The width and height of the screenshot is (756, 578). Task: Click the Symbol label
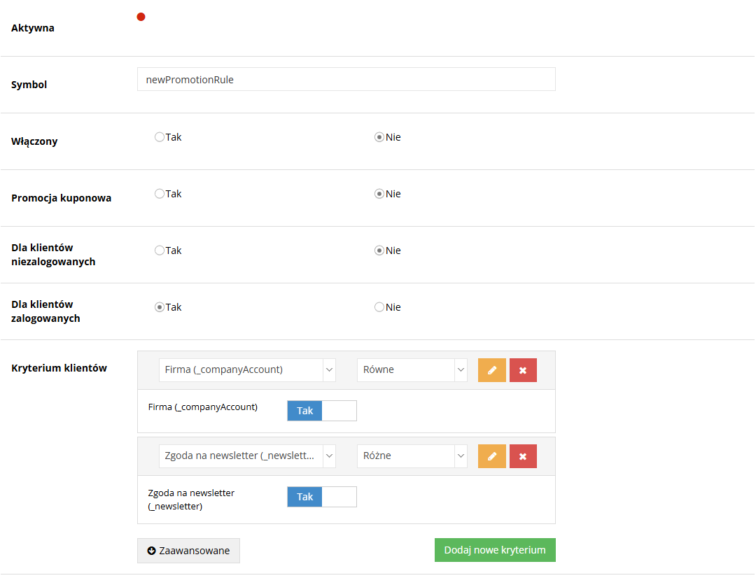pyautogui.click(x=29, y=85)
